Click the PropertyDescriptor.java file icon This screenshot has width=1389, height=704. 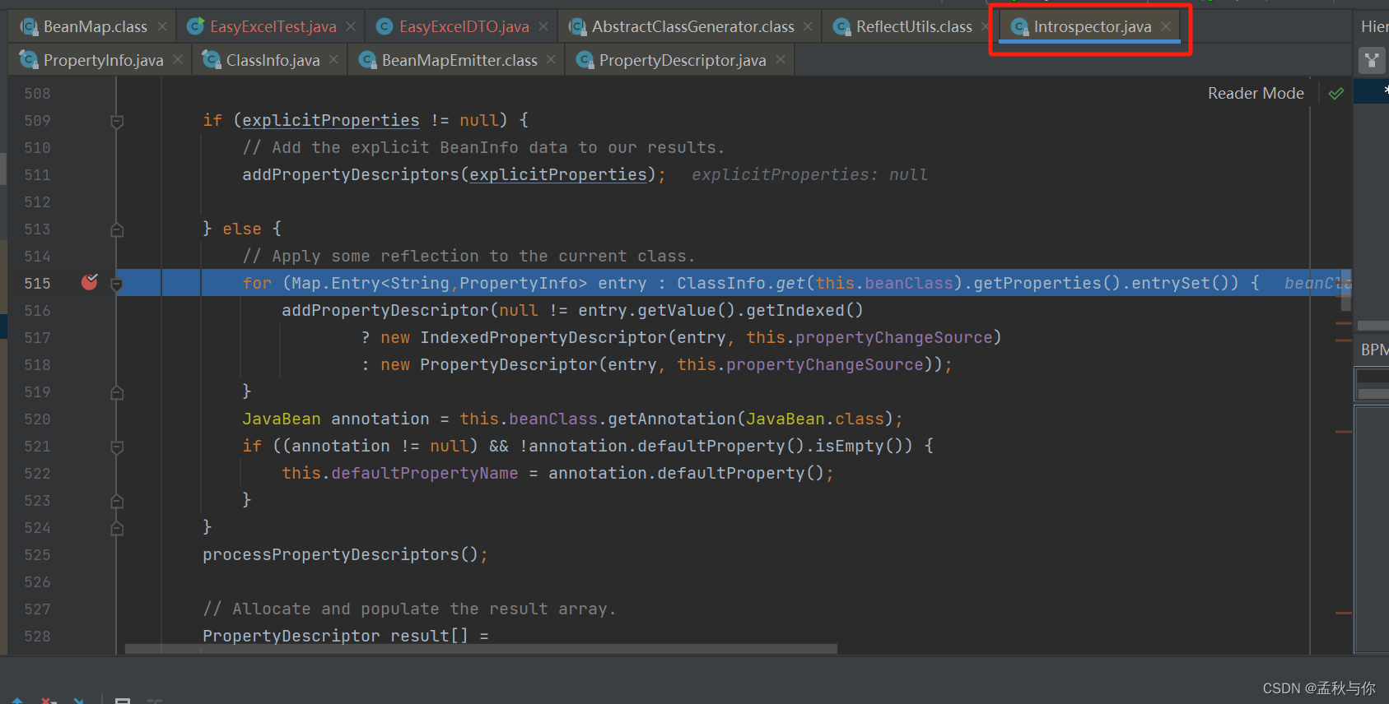tap(585, 60)
